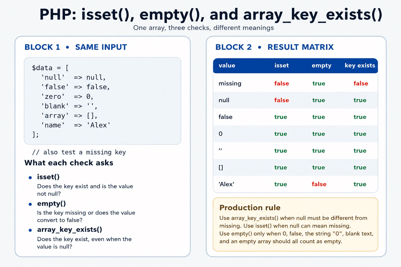Click the key exists cell in the missing row
Screen dimensions: 401x267
[x=361, y=83]
